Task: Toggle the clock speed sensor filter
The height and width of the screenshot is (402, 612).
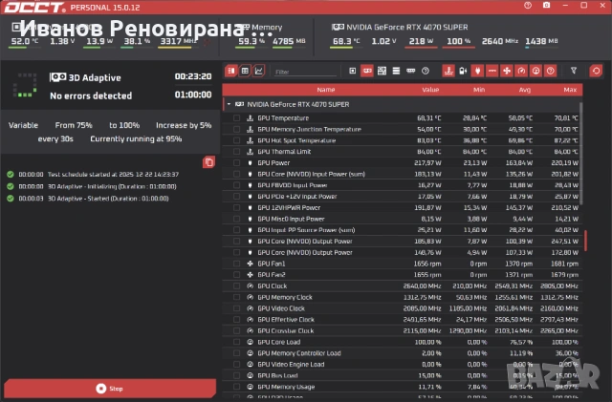Action: (521, 71)
